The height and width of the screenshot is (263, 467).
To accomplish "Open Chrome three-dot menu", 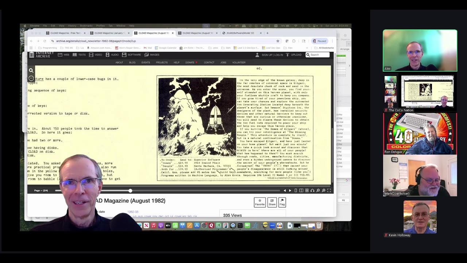I will [332, 41].
